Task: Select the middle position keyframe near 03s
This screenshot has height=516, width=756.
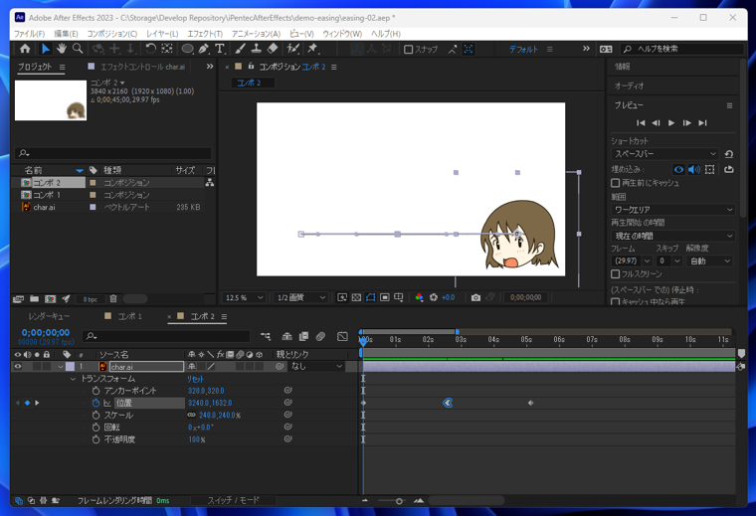Action: click(448, 403)
